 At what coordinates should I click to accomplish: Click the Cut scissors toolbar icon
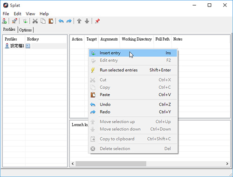point(35,21)
